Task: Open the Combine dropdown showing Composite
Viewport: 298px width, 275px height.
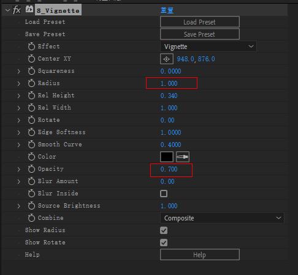Action: click(x=222, y=218)
